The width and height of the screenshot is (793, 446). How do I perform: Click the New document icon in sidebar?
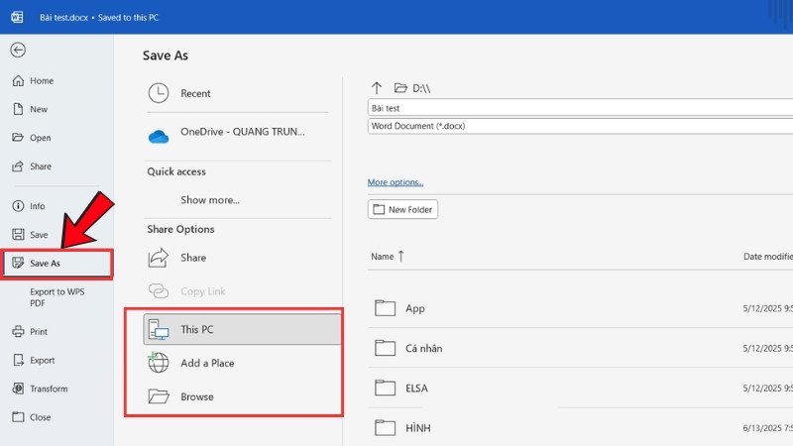(x=18, y=109)
